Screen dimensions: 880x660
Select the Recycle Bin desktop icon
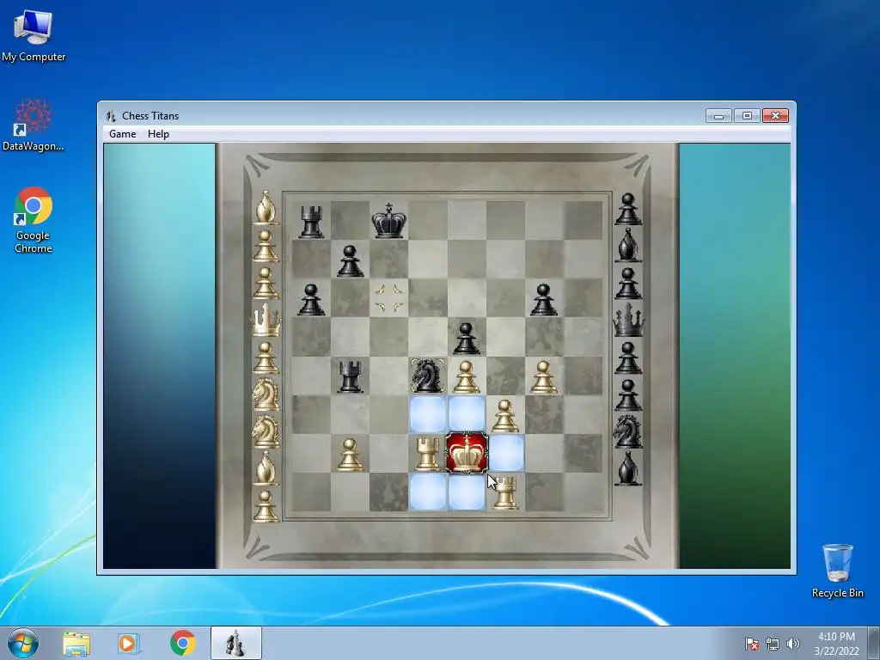(837, 571)
